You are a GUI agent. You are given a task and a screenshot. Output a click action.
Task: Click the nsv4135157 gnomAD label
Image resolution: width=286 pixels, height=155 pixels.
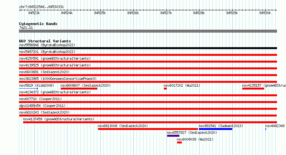click(264, 85)
